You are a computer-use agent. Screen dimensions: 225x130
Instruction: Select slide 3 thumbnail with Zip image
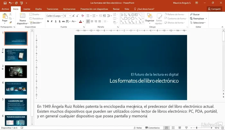pyautogui.click(x=16, y=72)
